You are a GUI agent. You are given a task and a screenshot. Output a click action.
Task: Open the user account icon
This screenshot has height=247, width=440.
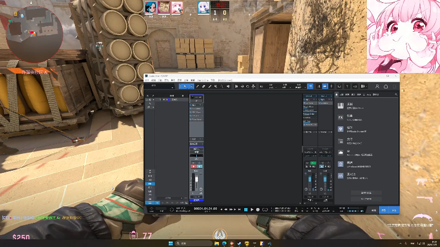coord(377,86)
